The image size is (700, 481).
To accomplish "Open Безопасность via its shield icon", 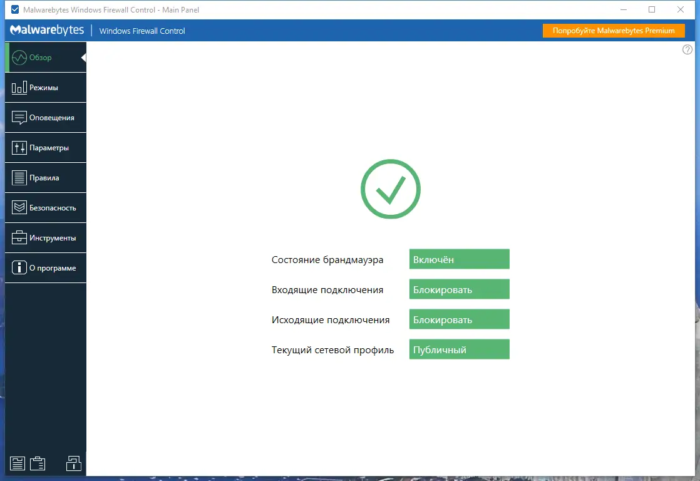I will [19, 208].
